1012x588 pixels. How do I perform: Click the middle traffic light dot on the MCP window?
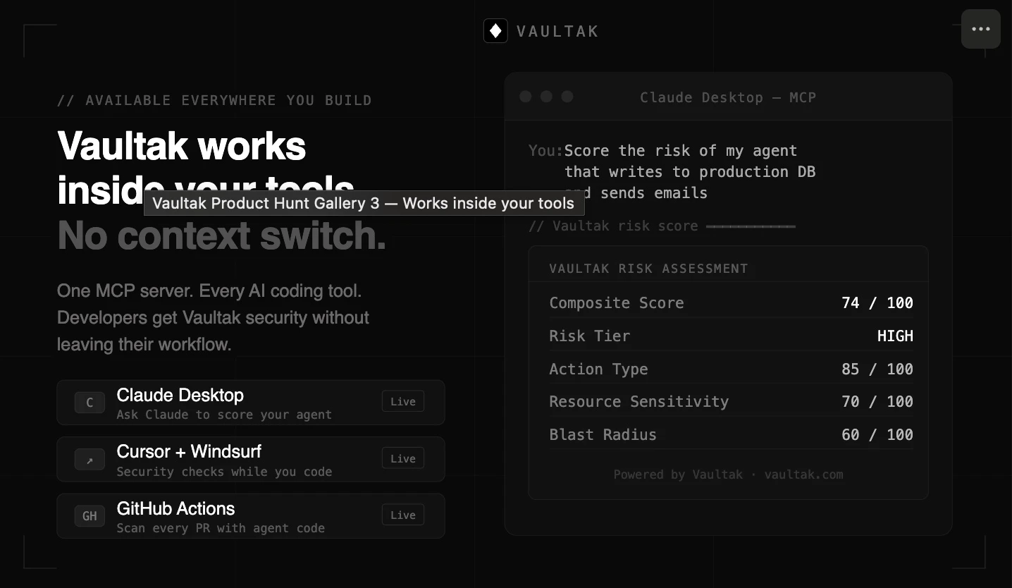(546, 97)
